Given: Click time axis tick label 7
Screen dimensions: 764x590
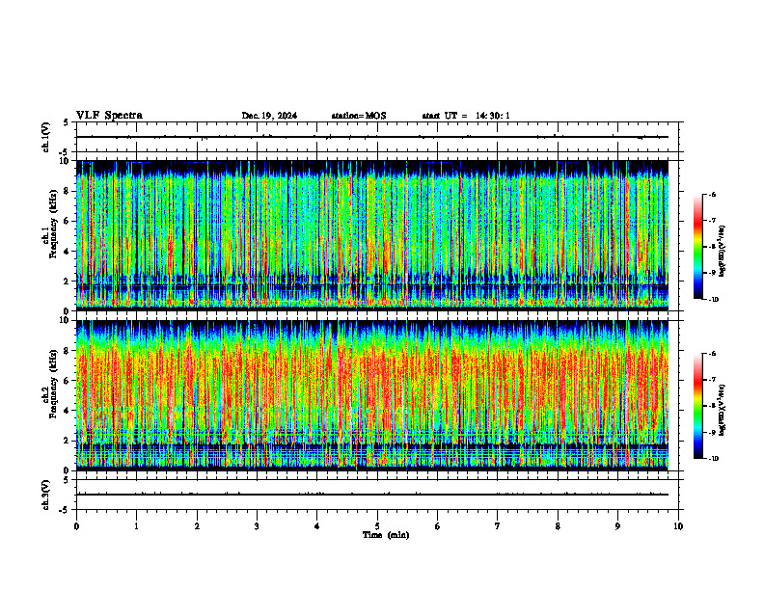Looking at the screenshot, I should [498, 526].
